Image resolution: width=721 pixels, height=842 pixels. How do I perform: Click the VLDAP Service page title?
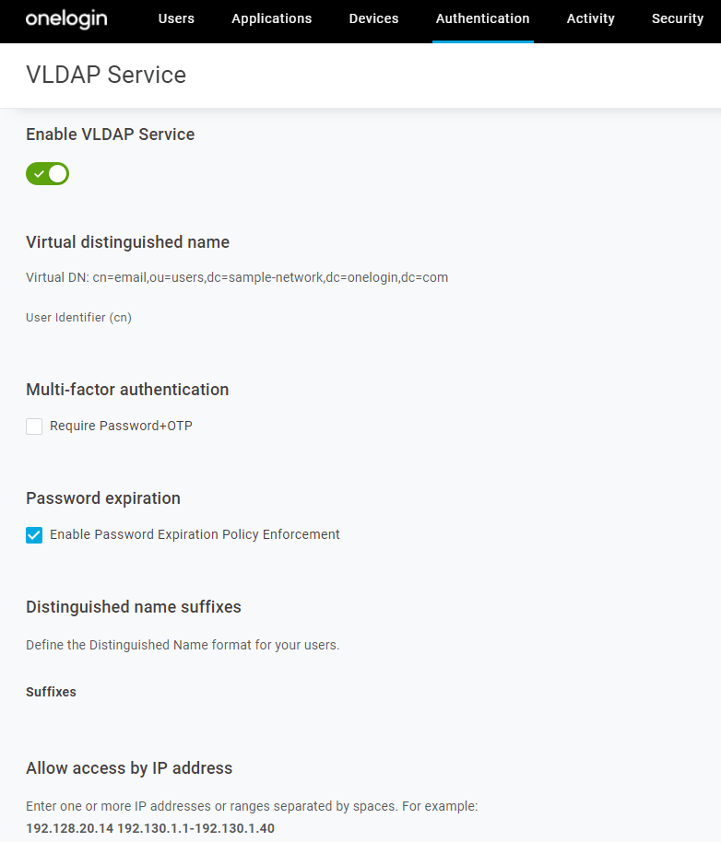106,75
